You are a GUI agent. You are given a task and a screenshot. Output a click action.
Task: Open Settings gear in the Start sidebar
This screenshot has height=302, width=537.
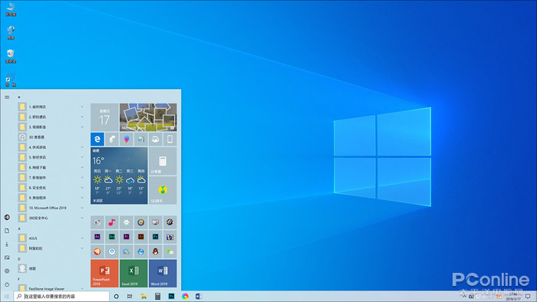pos(7,271)
